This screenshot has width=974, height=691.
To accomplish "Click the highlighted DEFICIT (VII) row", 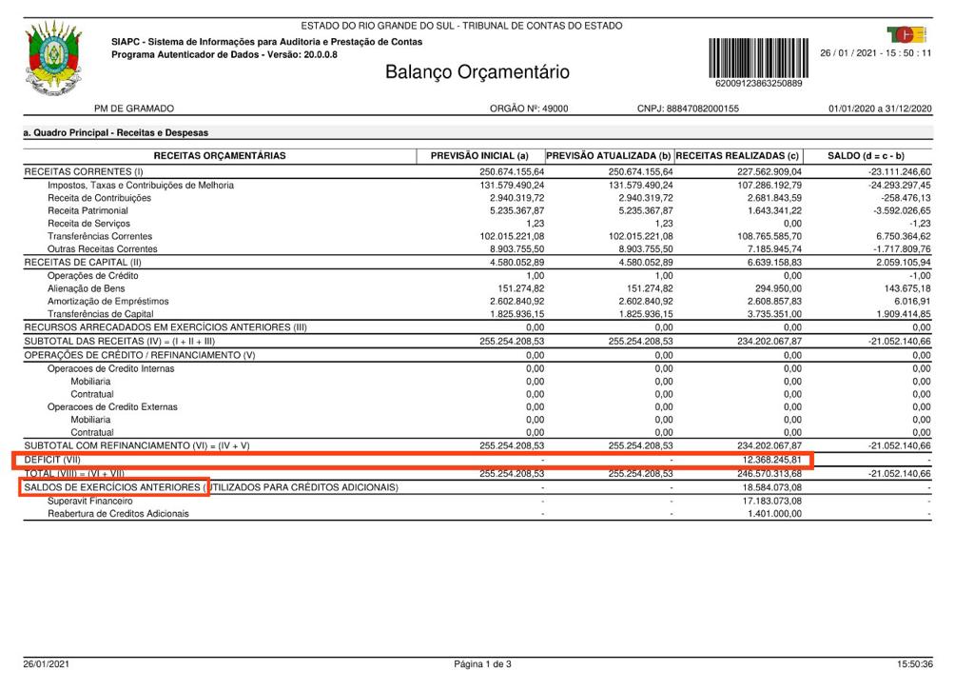I will 413,461.
